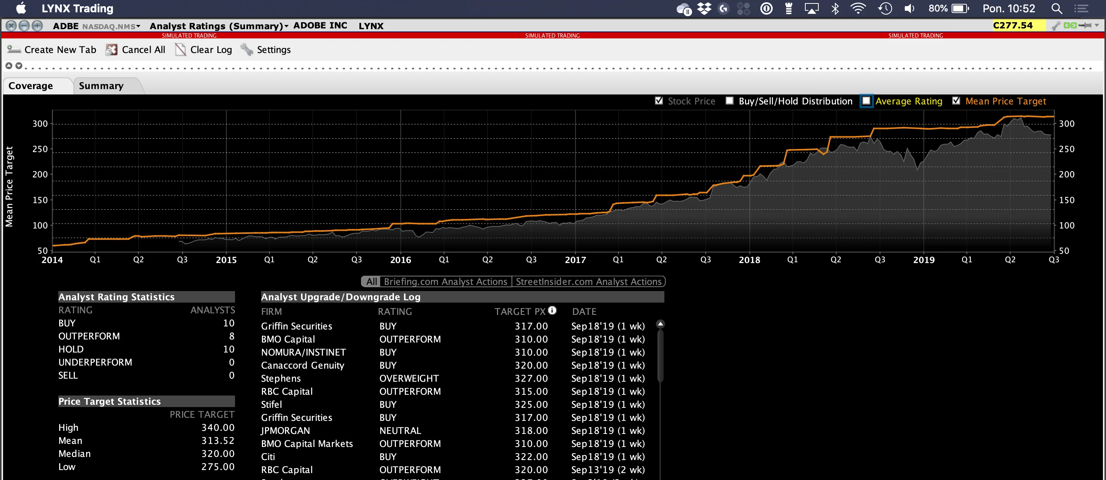Click the pushpin icon in title bar
The height and width of the screenshot is (480, 1106).
coord(1084,26)
